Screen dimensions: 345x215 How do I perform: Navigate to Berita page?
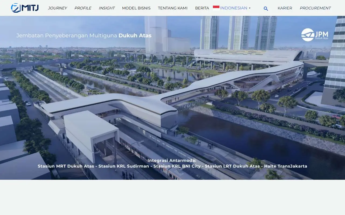point(202,8)
